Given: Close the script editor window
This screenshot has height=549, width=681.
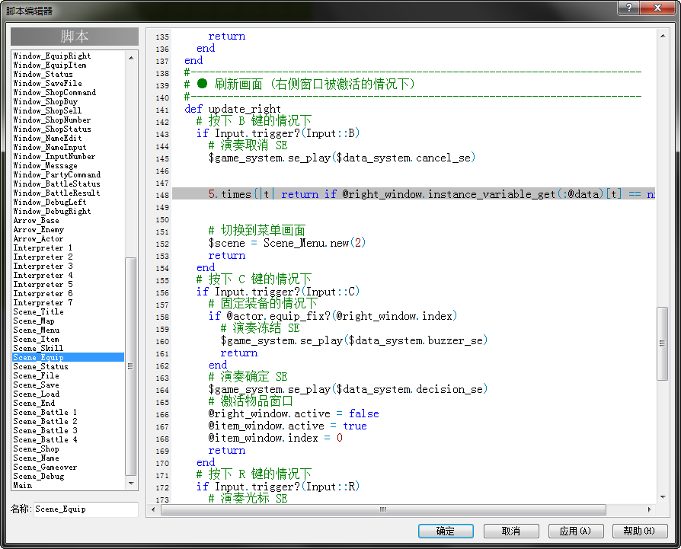Looking at the screenshot, I should [658, 8].
